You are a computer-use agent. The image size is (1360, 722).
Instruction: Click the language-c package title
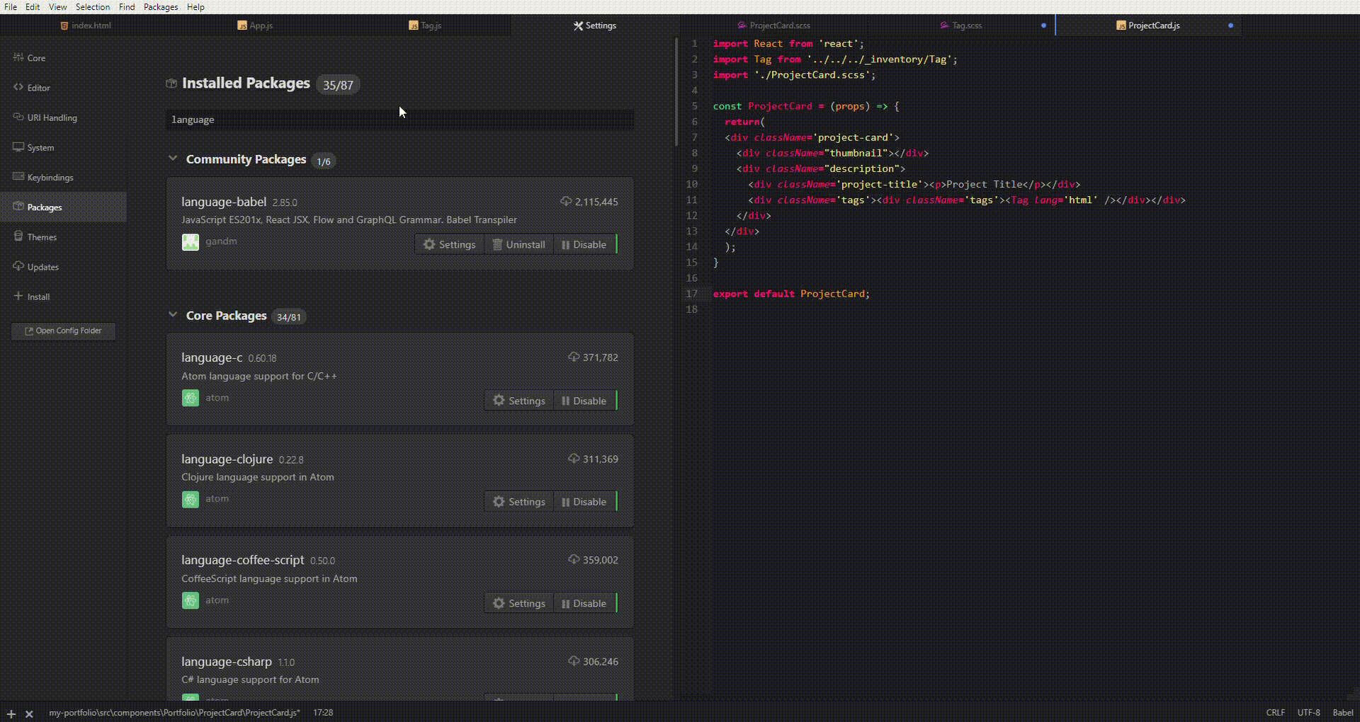tap(212, 357)
